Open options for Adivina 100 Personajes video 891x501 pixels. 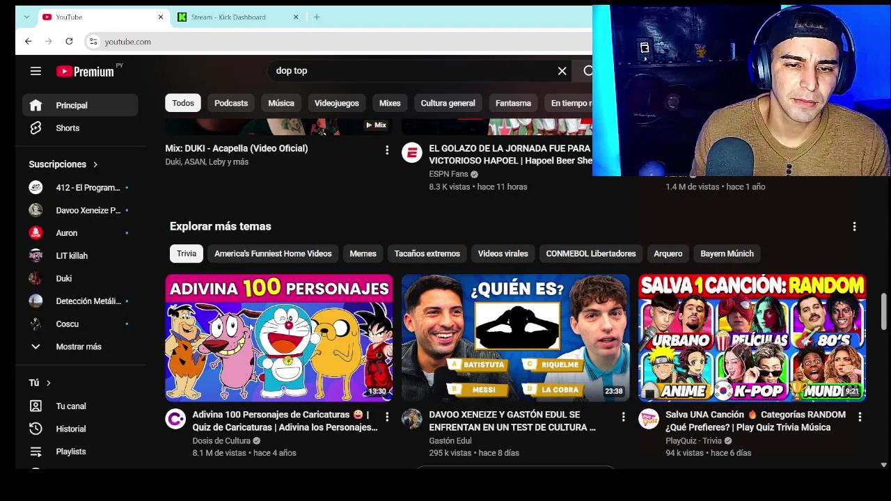tap(387, 416)
